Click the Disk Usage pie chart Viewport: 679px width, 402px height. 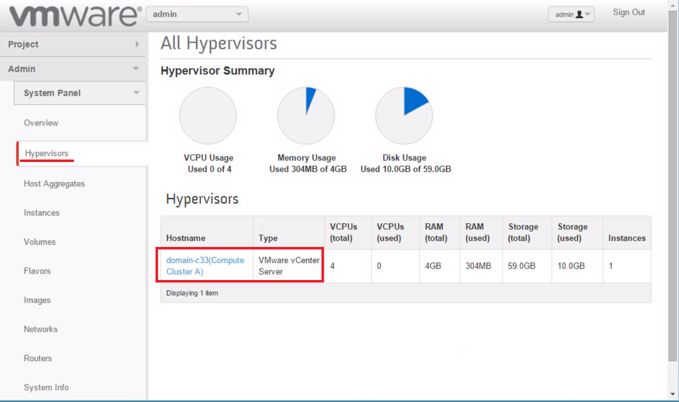(404, 116)
